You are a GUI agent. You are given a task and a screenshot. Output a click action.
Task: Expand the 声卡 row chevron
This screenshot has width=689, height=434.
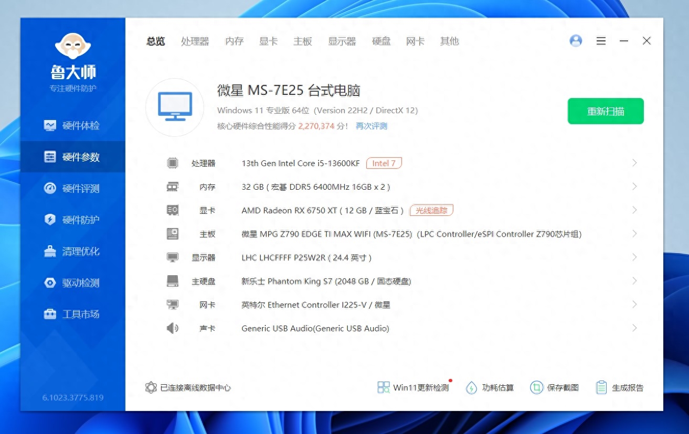pyautogui.click(x=634, y=328)
